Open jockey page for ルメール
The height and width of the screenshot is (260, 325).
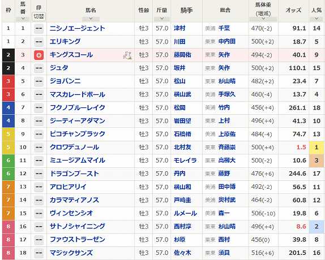click(x=185, y=213)
